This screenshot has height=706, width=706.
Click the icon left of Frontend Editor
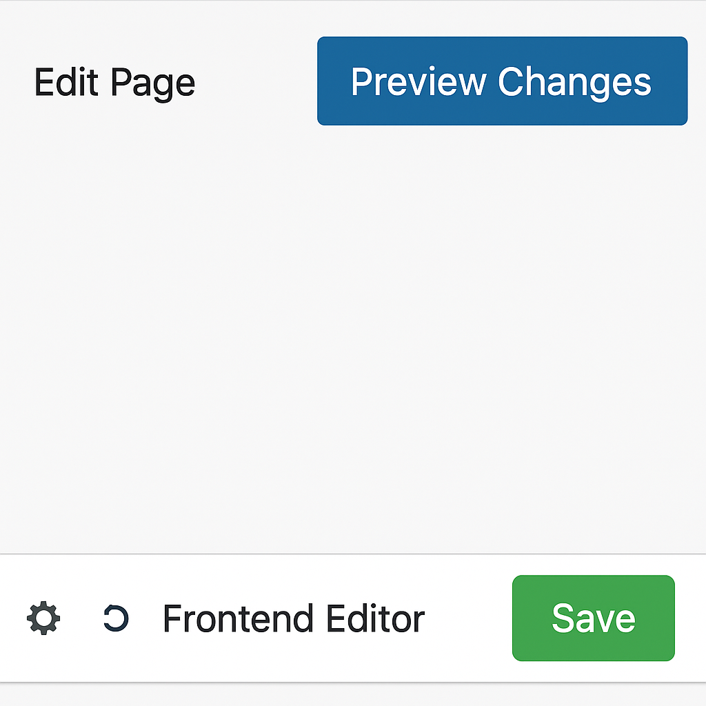point(116,618)
